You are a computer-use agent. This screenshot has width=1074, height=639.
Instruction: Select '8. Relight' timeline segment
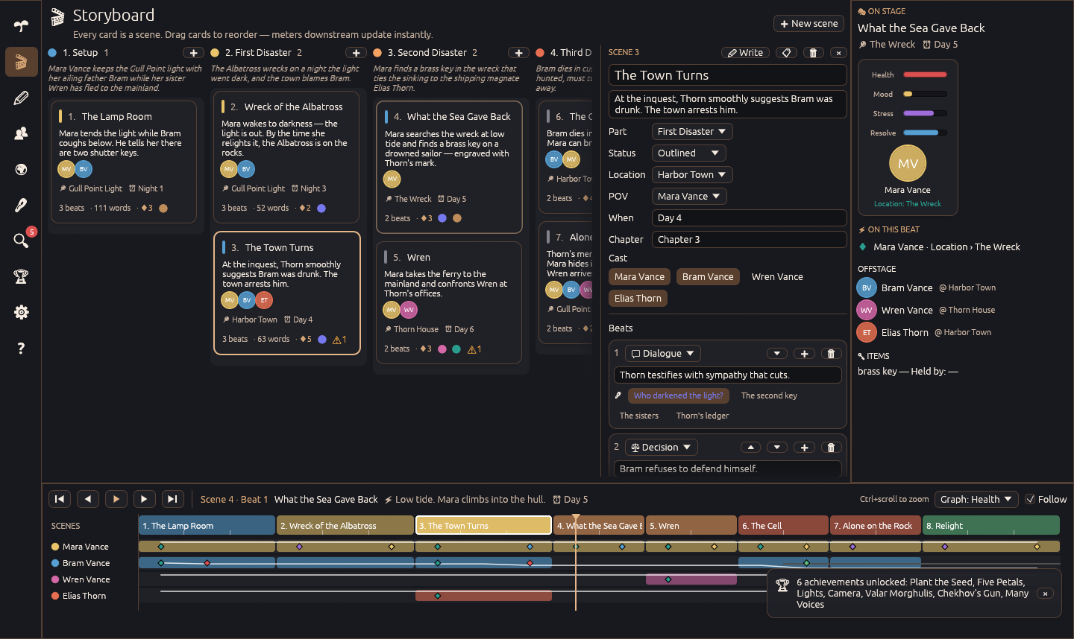point(991,526)
